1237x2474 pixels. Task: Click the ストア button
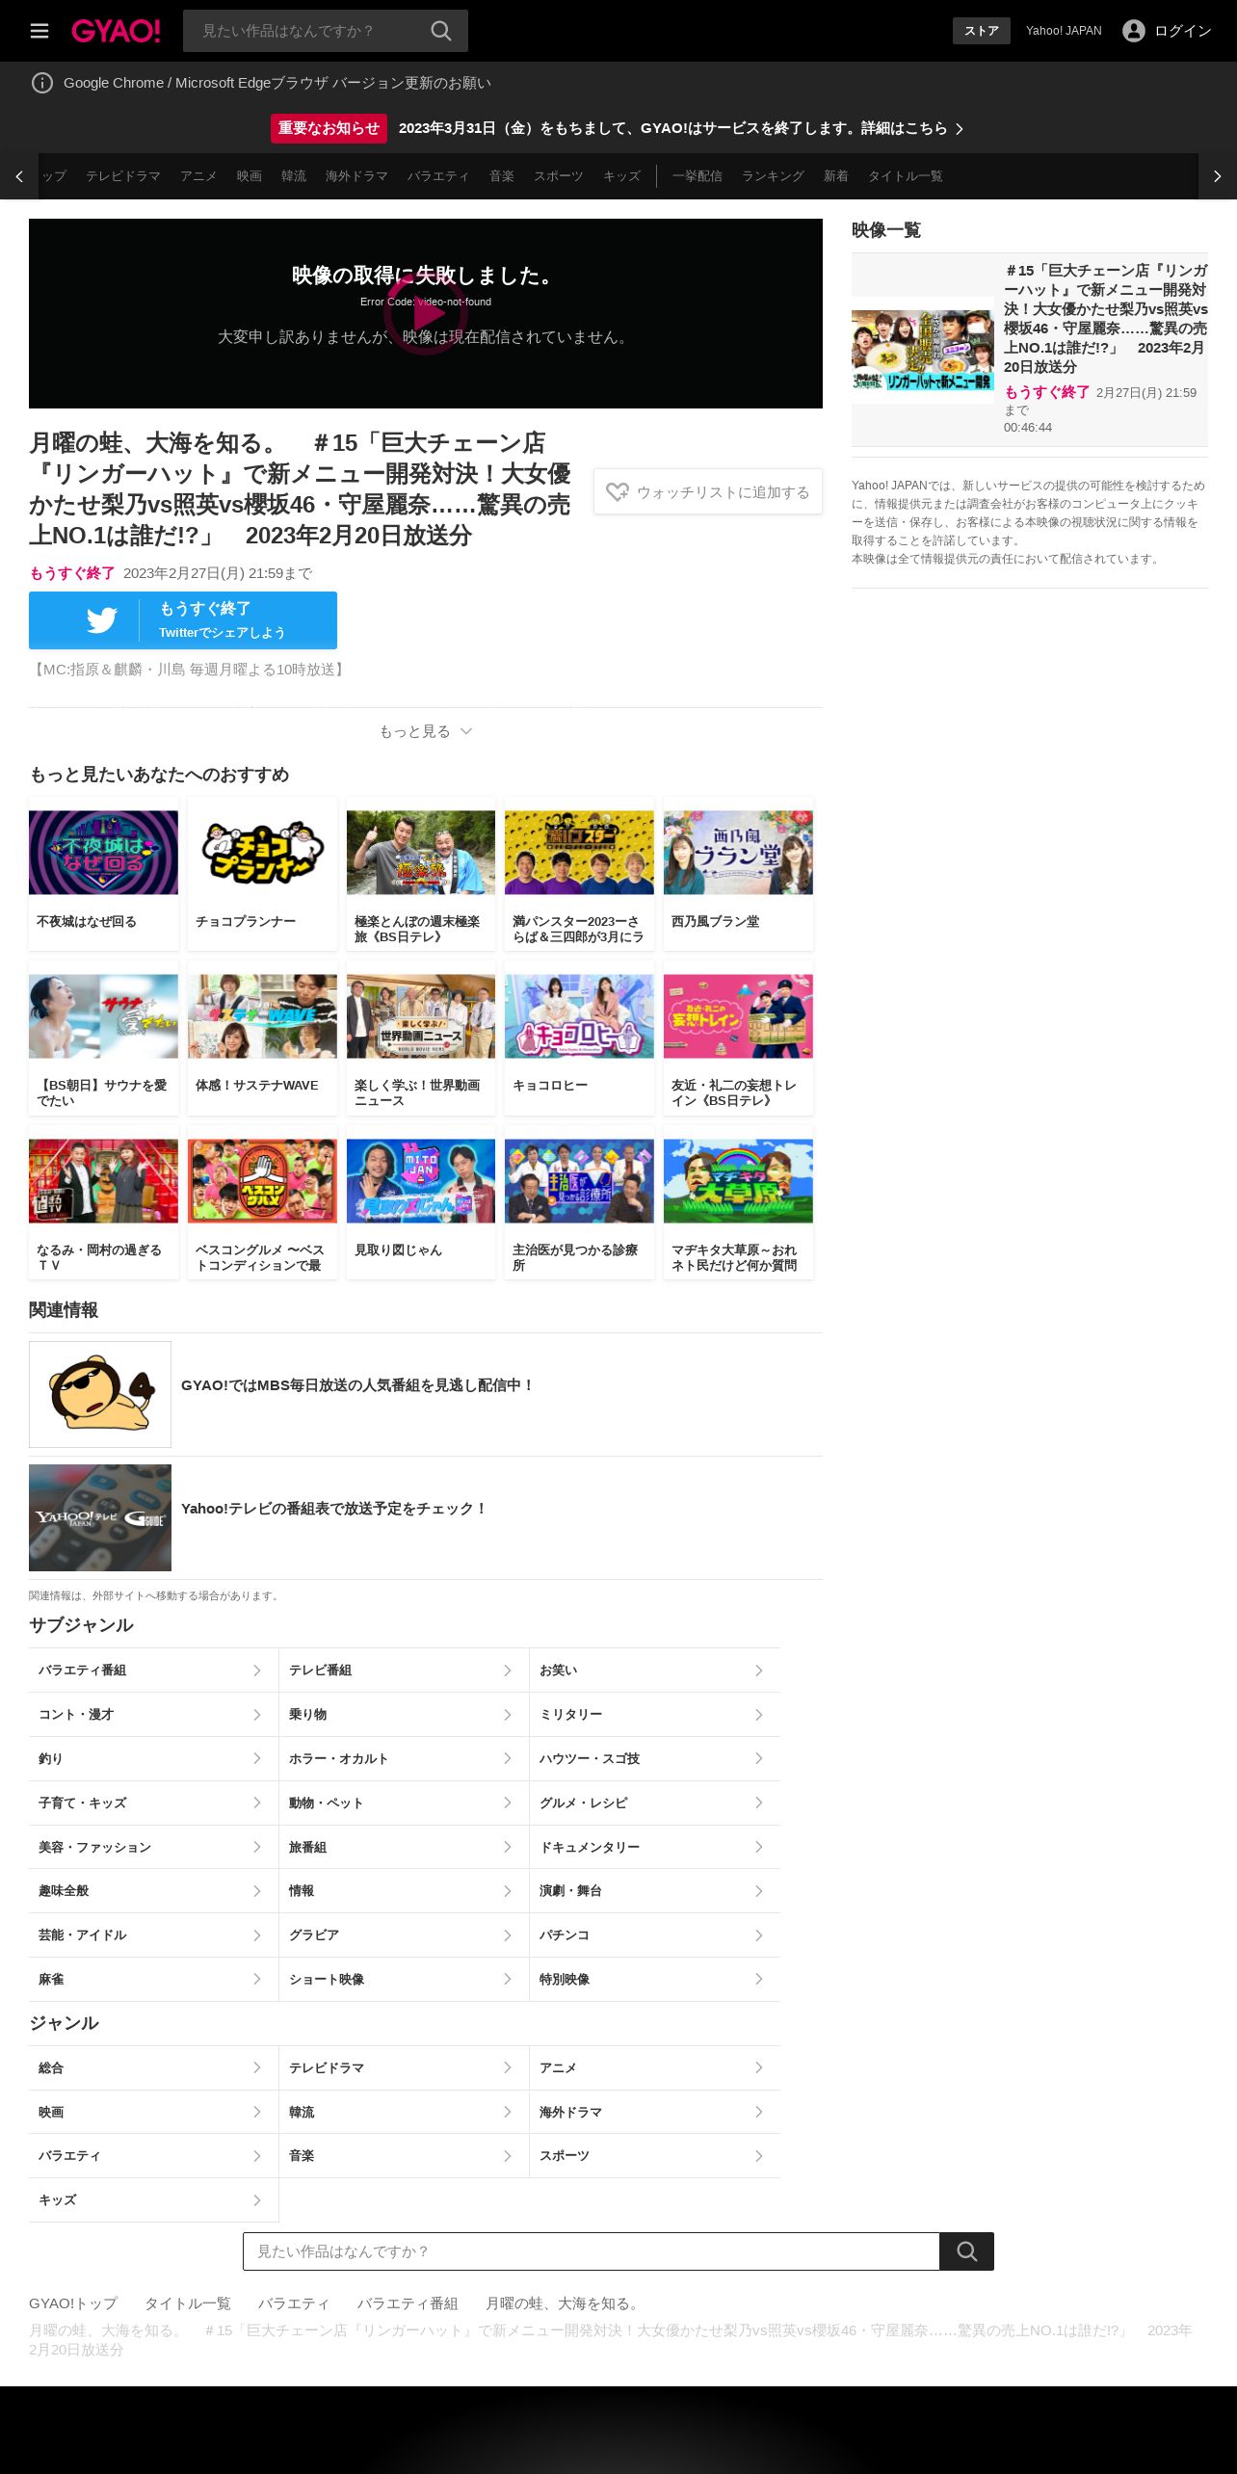pyautogui.click(x=982, y=31)
